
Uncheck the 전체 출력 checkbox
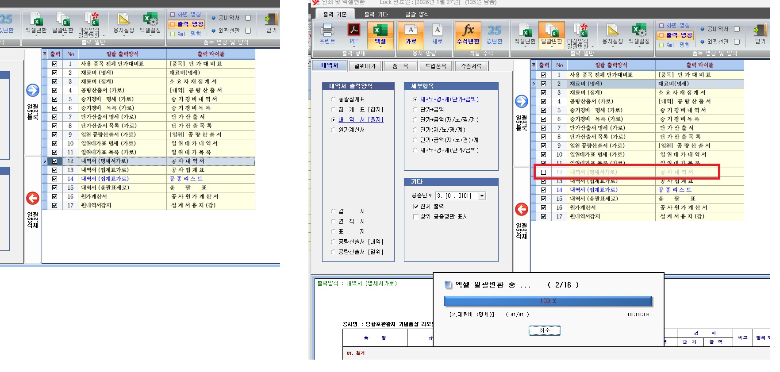point(415,207)
